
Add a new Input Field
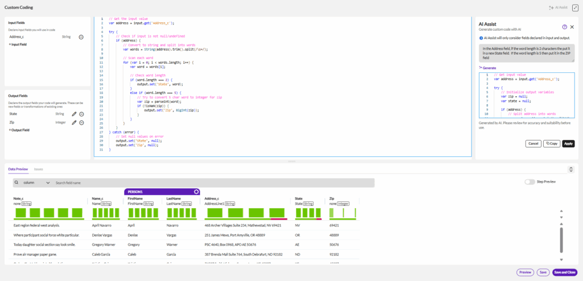(18, 44)
